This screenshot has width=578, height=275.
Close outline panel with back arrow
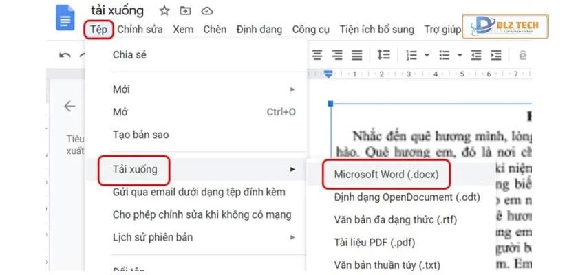(69, 106)
